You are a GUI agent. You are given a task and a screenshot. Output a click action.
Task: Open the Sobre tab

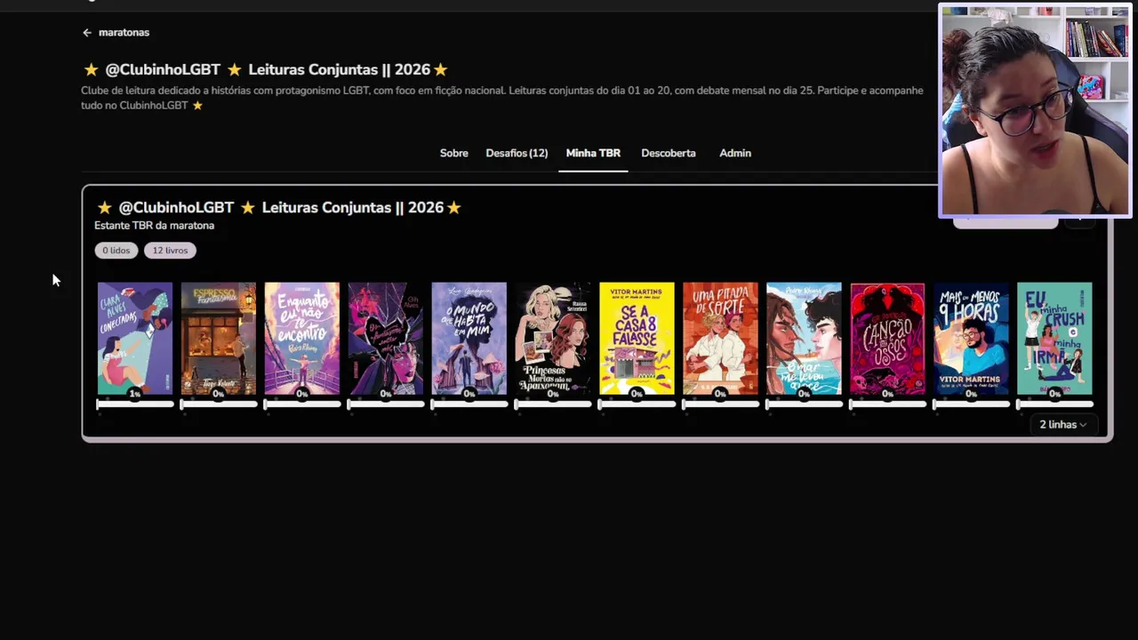453,153
